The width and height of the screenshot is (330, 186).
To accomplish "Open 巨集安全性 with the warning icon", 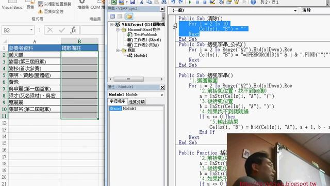I will pos(51,11).
